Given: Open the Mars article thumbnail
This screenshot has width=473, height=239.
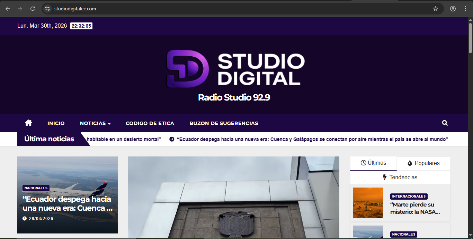Looking at the screenshot, I should [x=368, y=203].
